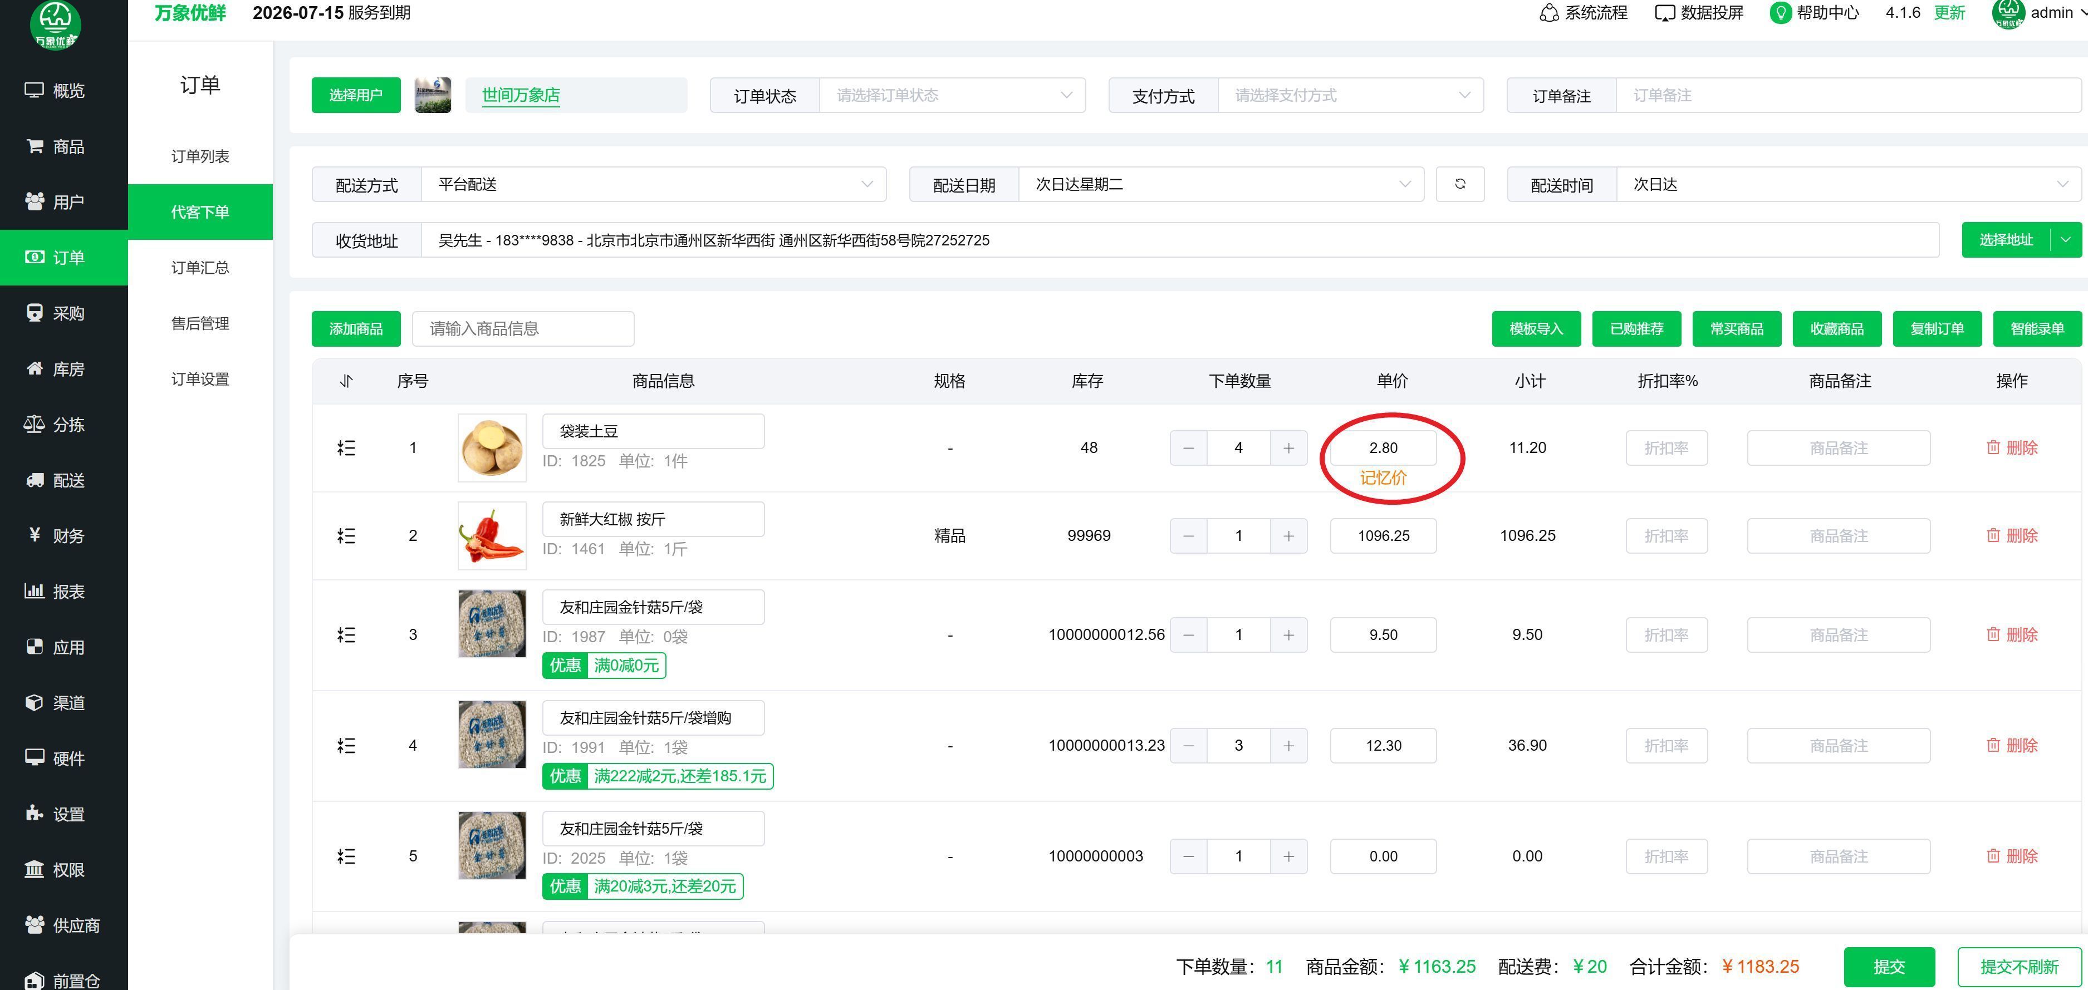Open the 采购 purchasing sidebar icon
This screenshot has height=990, width=2088.
pos(34,313)
